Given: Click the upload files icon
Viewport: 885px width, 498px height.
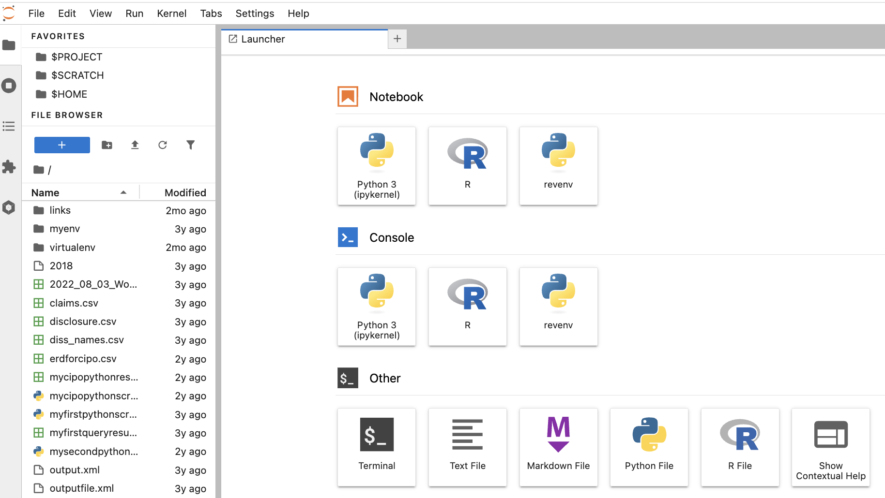Looking at the screenshot, I should coord(135,145).
